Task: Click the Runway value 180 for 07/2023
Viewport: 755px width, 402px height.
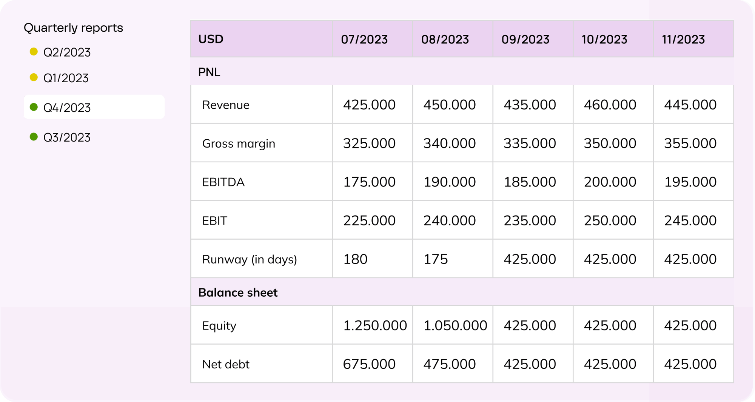Action: (x=355, y=259)
